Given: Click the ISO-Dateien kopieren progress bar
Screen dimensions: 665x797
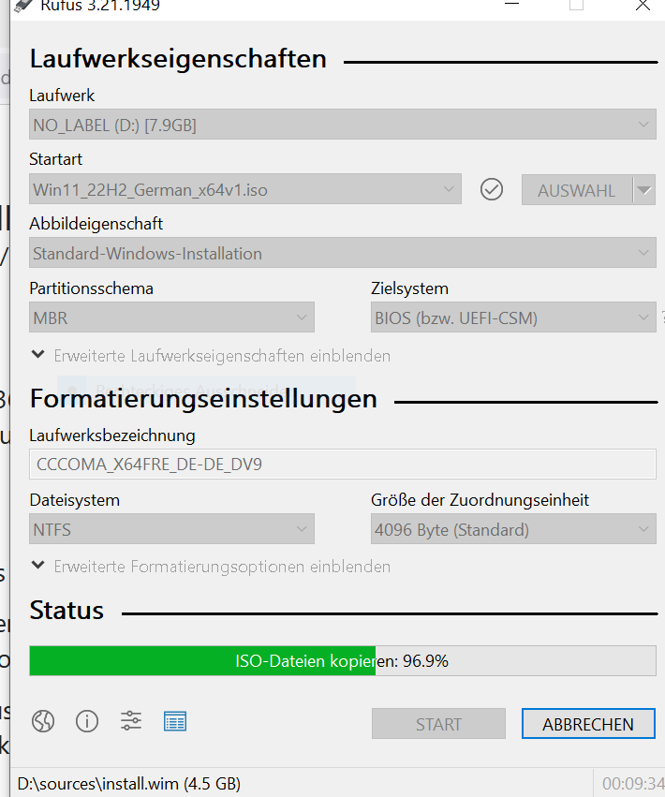Looking at the screenshot, I should click(343, 661).
